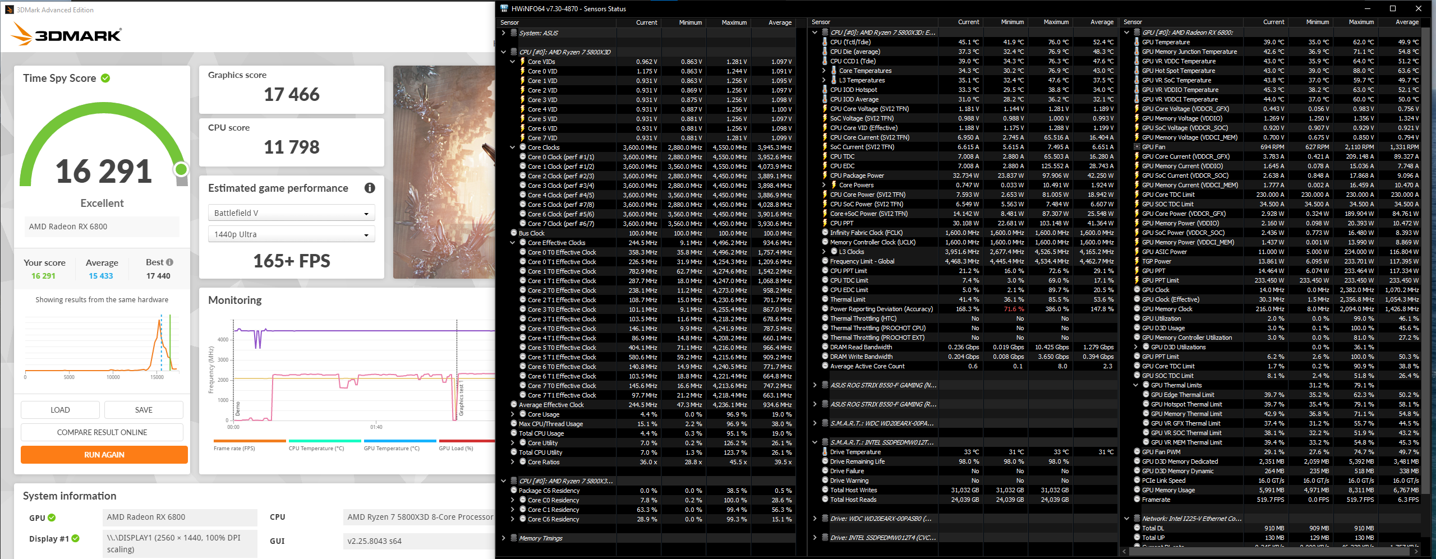Image resolution: width=1436 pixels, height=559 pixels.
Task: Toggle GPU Load (%) in Monitoring legend
Action: 467,445
